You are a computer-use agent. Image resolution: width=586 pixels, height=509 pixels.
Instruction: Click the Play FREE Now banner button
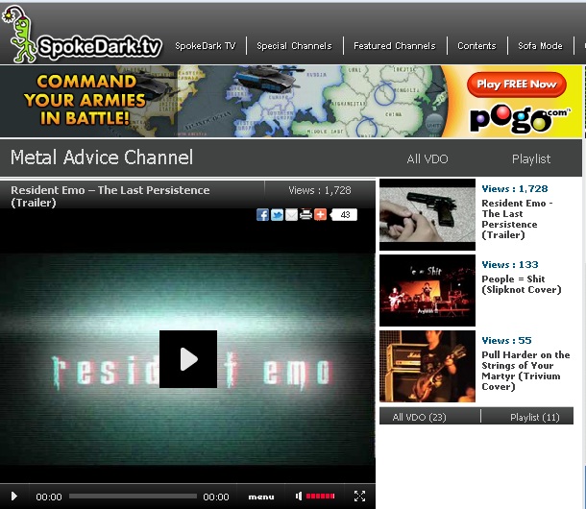tap(517, 85)
